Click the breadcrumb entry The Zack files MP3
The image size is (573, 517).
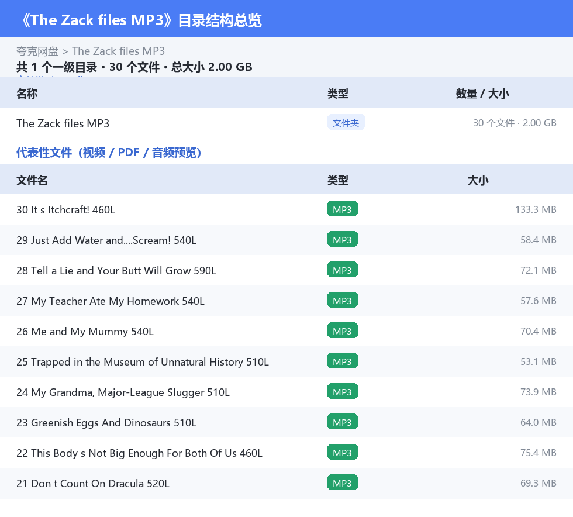(118, 51)
